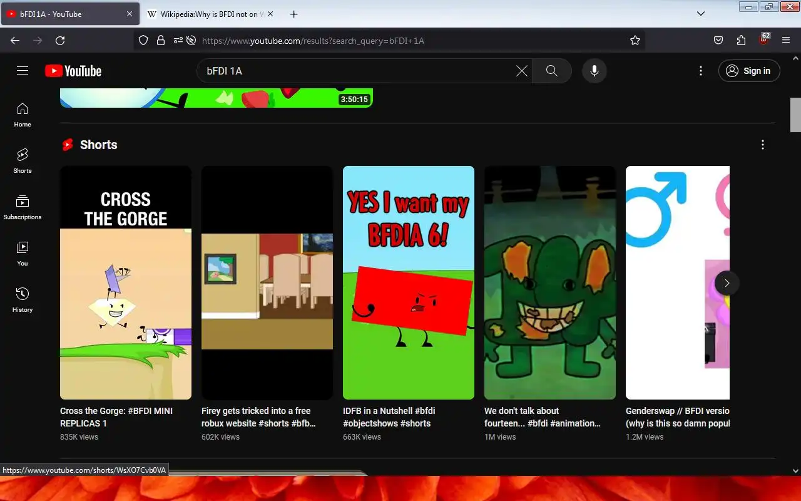Bookmark this page with the star icon

pyautogui.click(x=635, y=40)
